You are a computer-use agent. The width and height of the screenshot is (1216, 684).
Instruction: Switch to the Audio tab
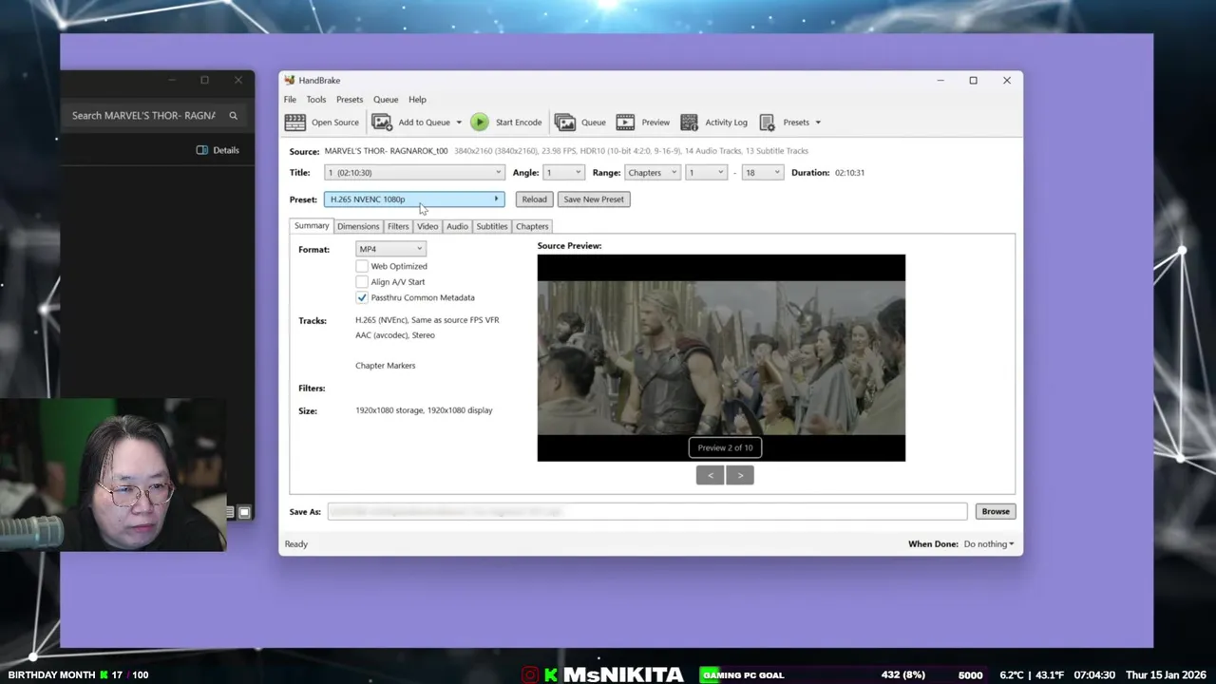457,227
